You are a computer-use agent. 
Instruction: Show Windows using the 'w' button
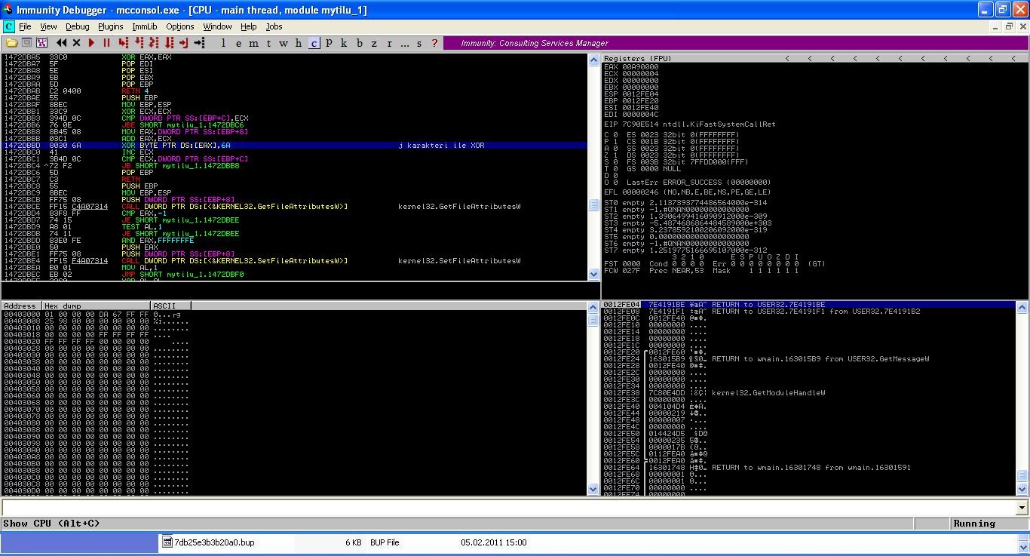click(284, 43)
